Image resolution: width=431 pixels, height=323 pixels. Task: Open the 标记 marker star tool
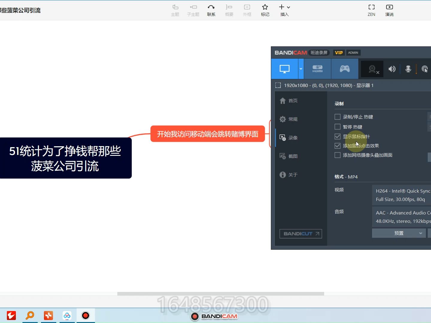pos(265,10)
